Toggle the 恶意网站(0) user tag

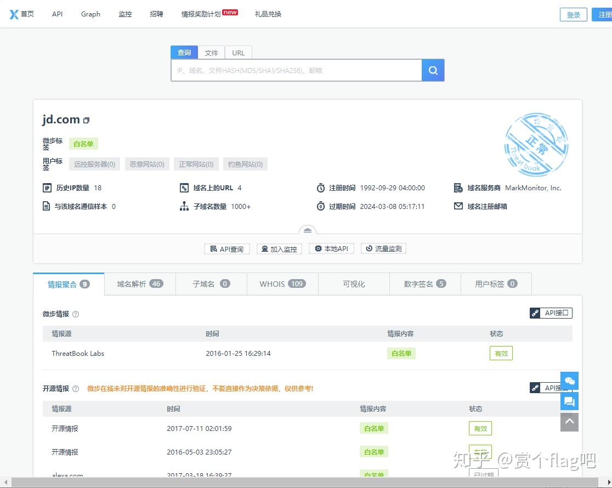click(x=147, y=164)
